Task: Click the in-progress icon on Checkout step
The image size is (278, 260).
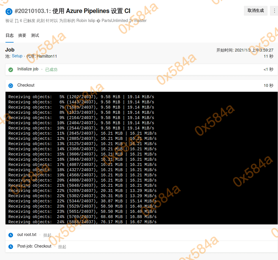Action: pyautogui.click(x=11, y=86)
